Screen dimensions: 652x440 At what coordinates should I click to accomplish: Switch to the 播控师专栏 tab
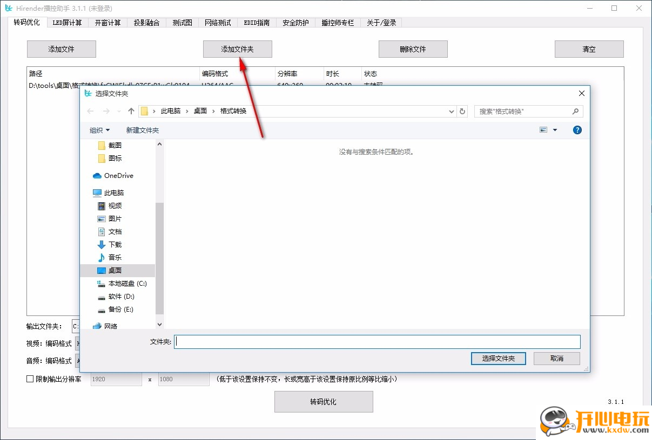click(x=338, y=23)
